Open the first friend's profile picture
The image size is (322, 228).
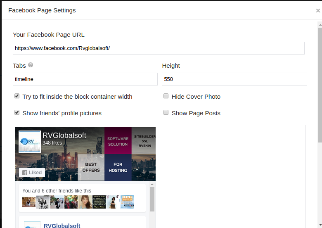[29, 202]
